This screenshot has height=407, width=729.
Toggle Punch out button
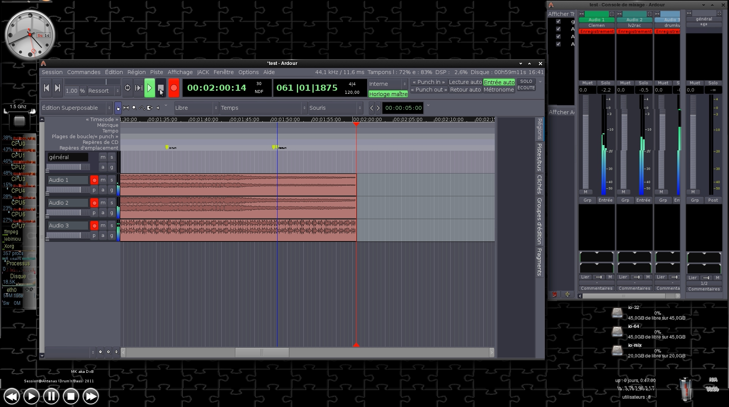429,90
